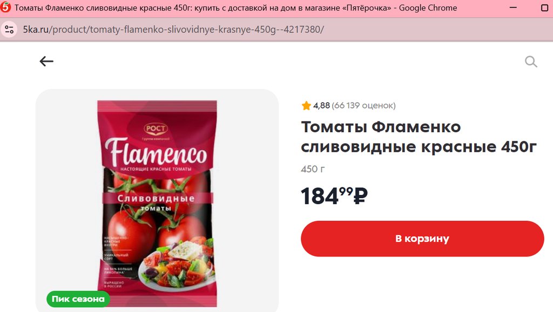Click the yellow rating star icon

pyautogui.click(x=306, y=105)
